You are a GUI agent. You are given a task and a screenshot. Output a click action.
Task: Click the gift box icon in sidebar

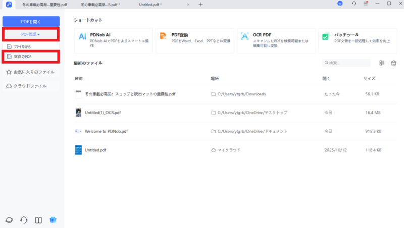coord(53,220)
